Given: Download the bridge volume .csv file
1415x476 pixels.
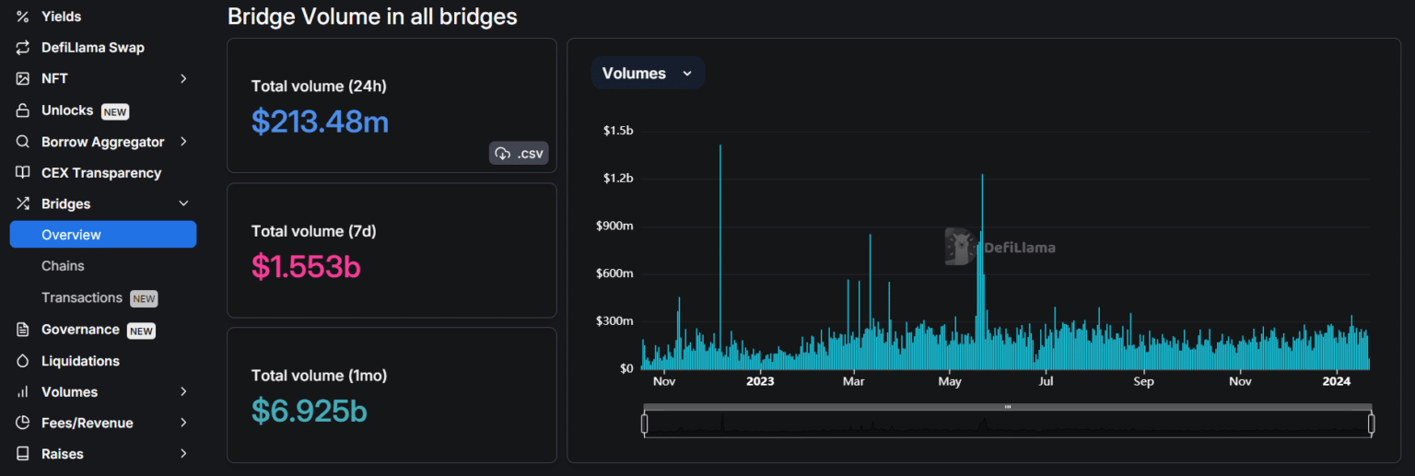Looking at the screenshot, I should coord(519,154).
